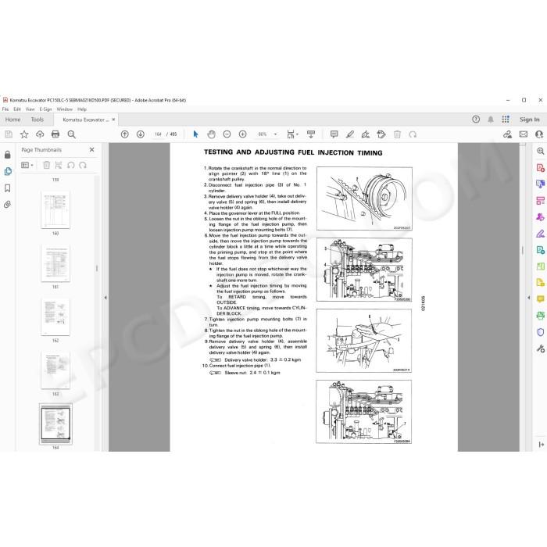547x547 pixels.
Task: Bookmark document with the star icon
Action: (24, 134)
